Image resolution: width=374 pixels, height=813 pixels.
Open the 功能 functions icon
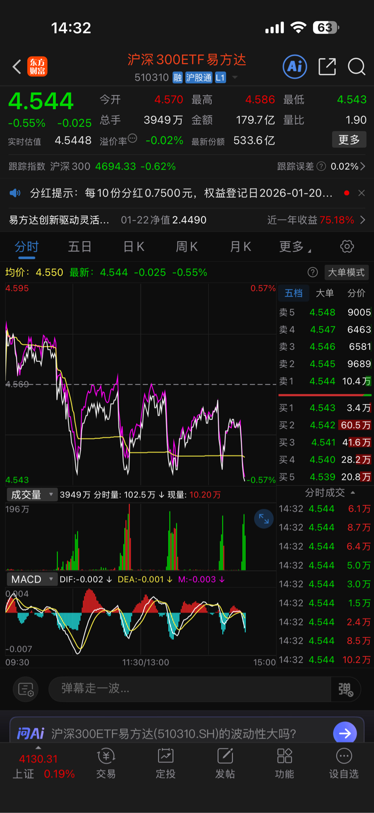point(284,763)
